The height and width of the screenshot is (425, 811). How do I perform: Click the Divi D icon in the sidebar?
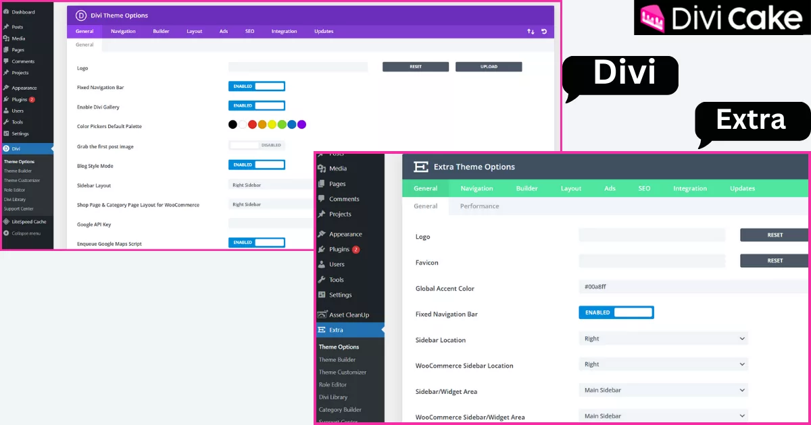click(6, 148)
